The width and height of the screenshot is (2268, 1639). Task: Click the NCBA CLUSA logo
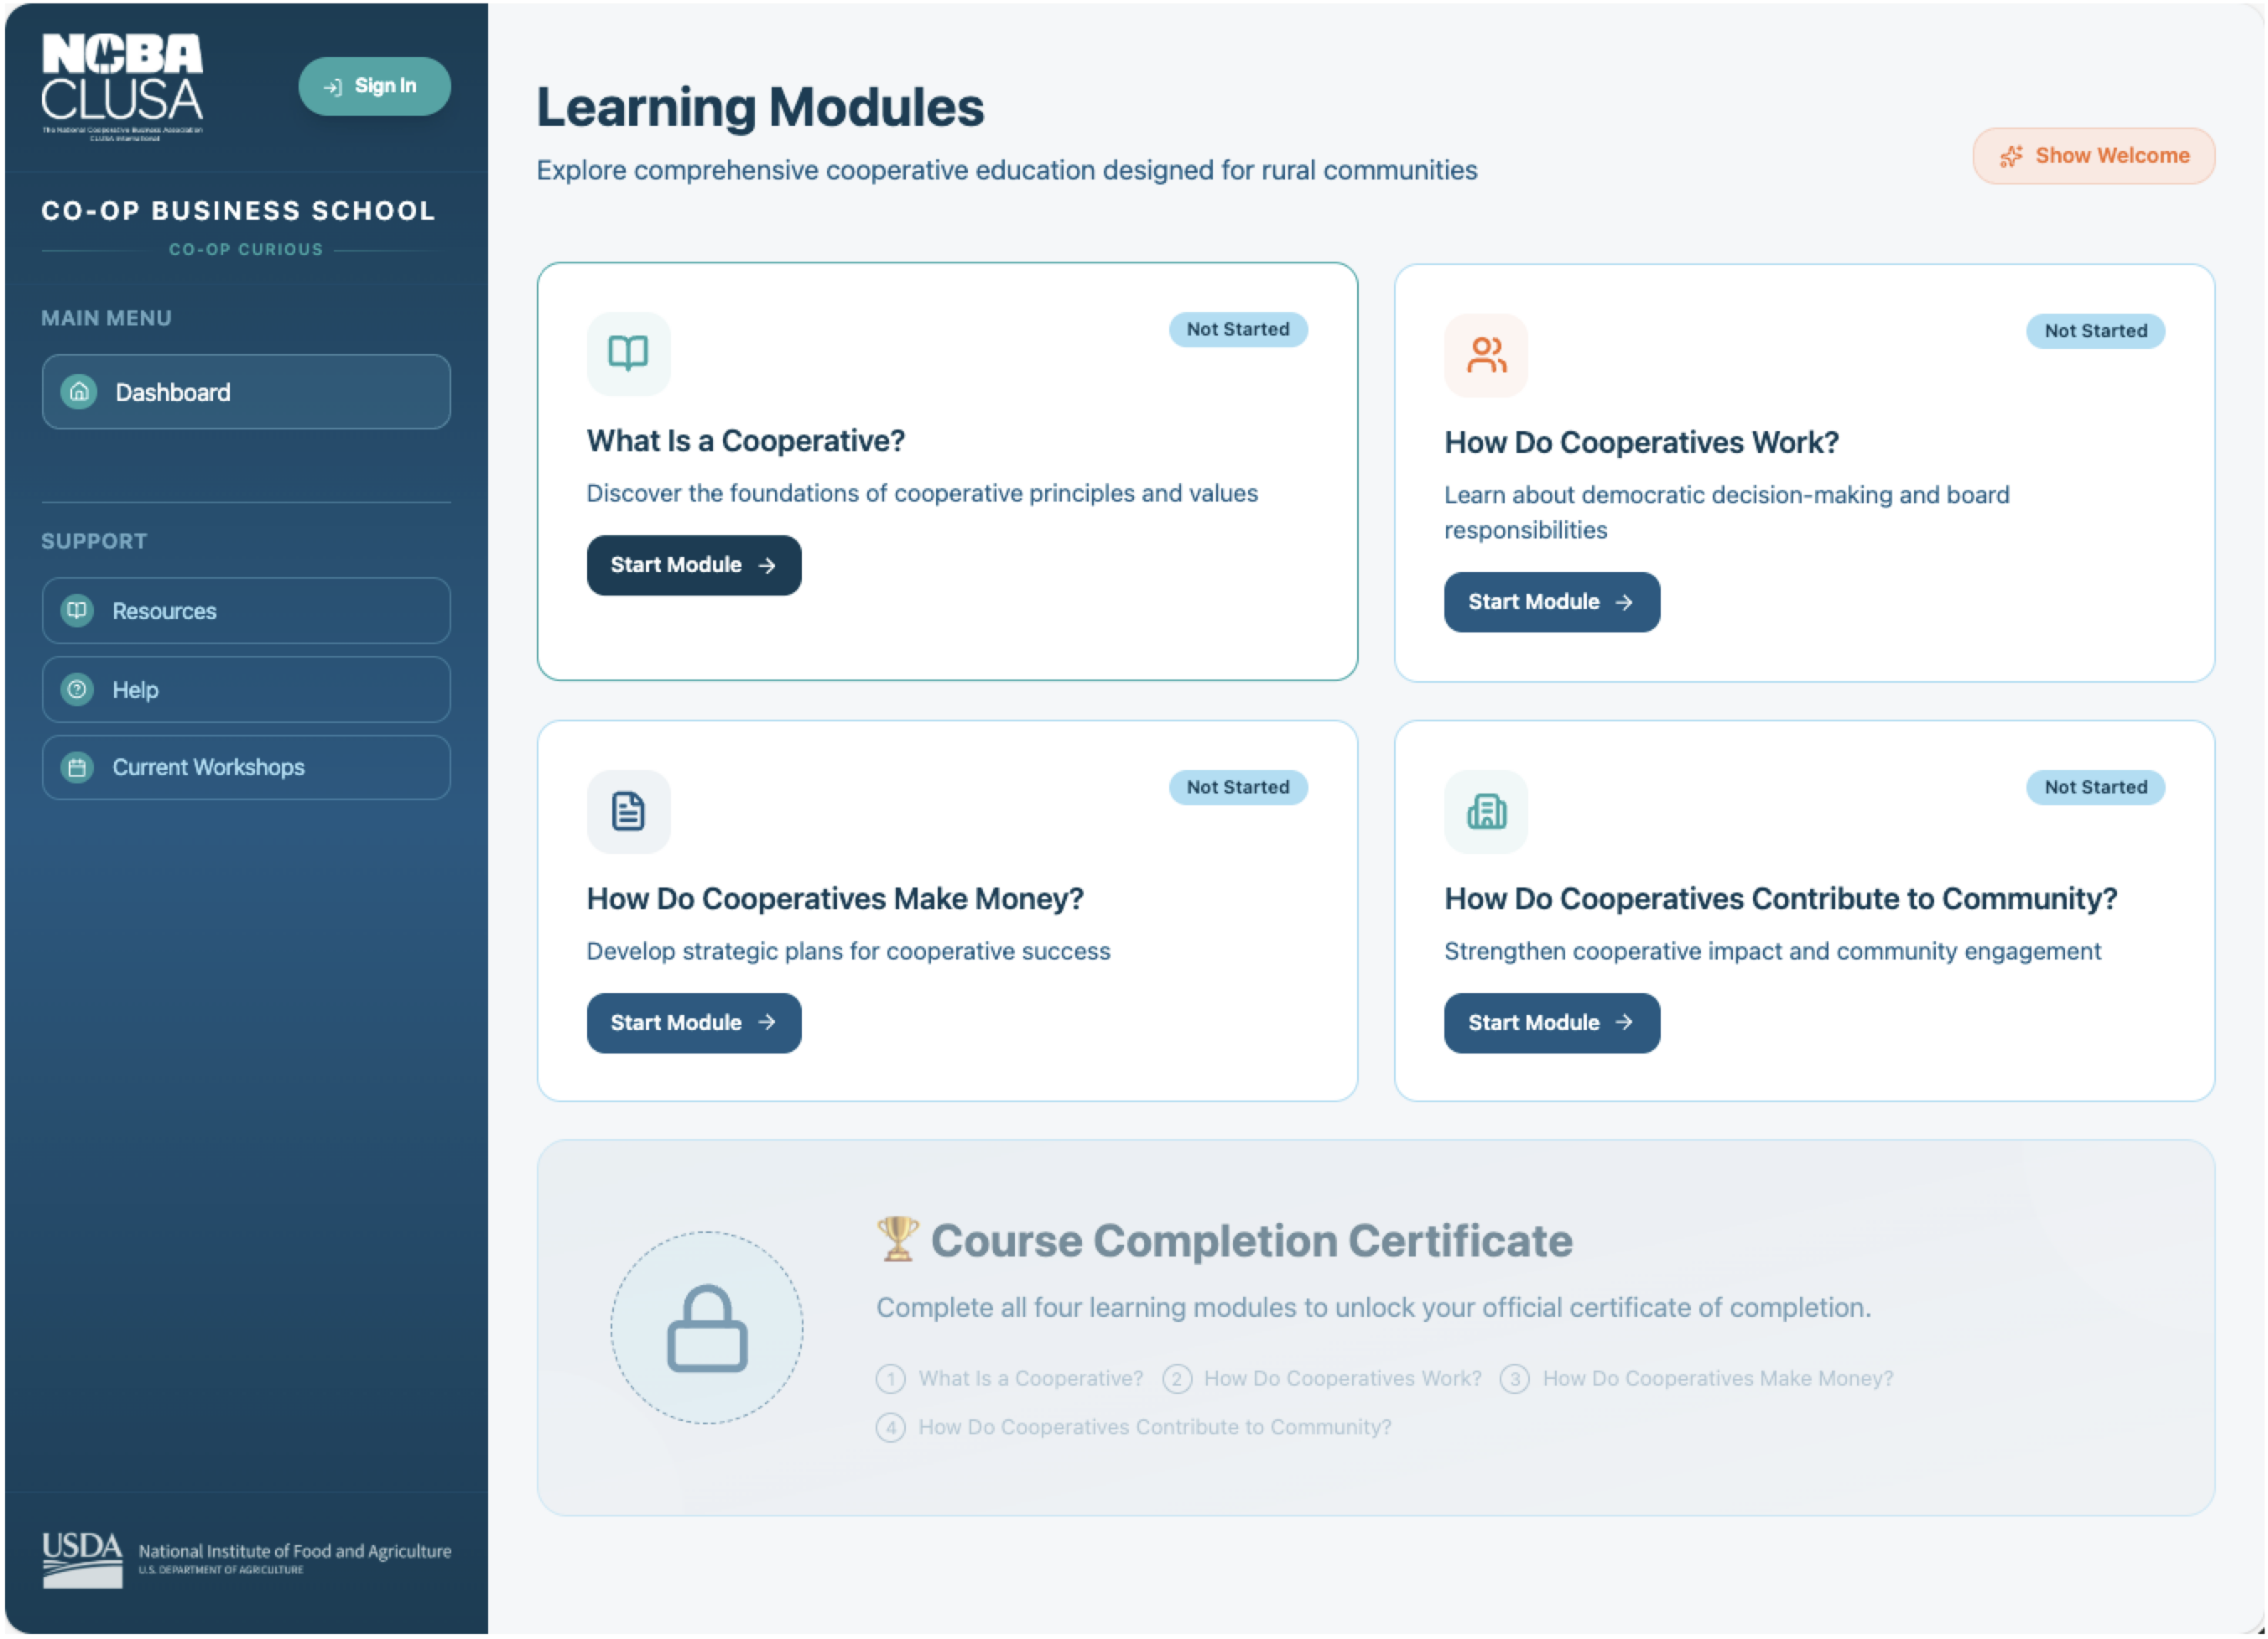tap(122, 86)
